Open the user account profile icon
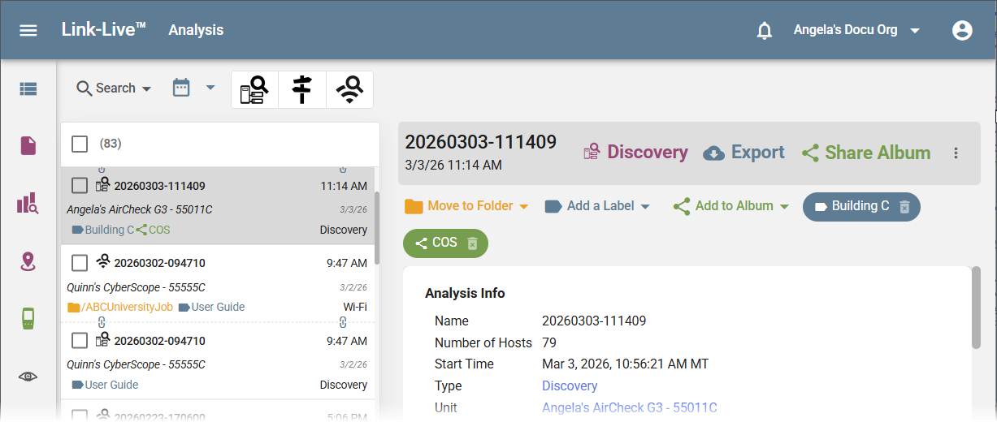The height and width of the screenshot is (422, 997). click(962, 31)
